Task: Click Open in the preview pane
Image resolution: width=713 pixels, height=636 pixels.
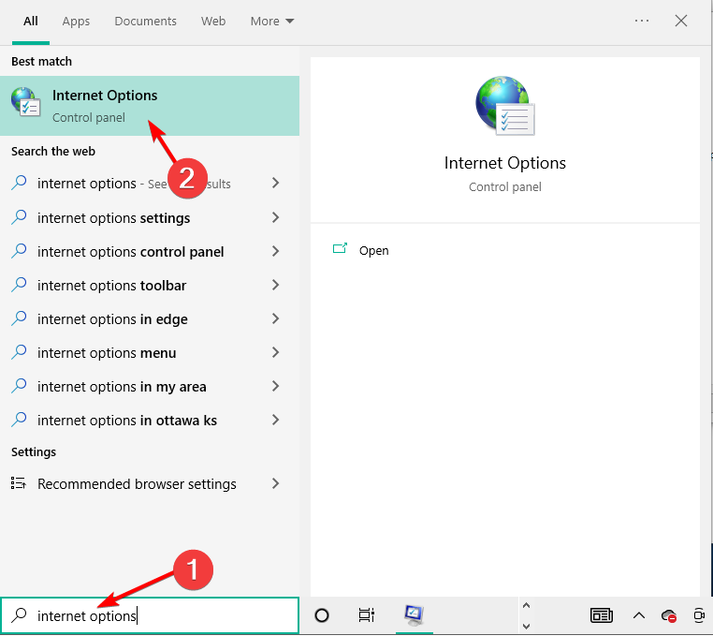Action: [x=373, y=250]
